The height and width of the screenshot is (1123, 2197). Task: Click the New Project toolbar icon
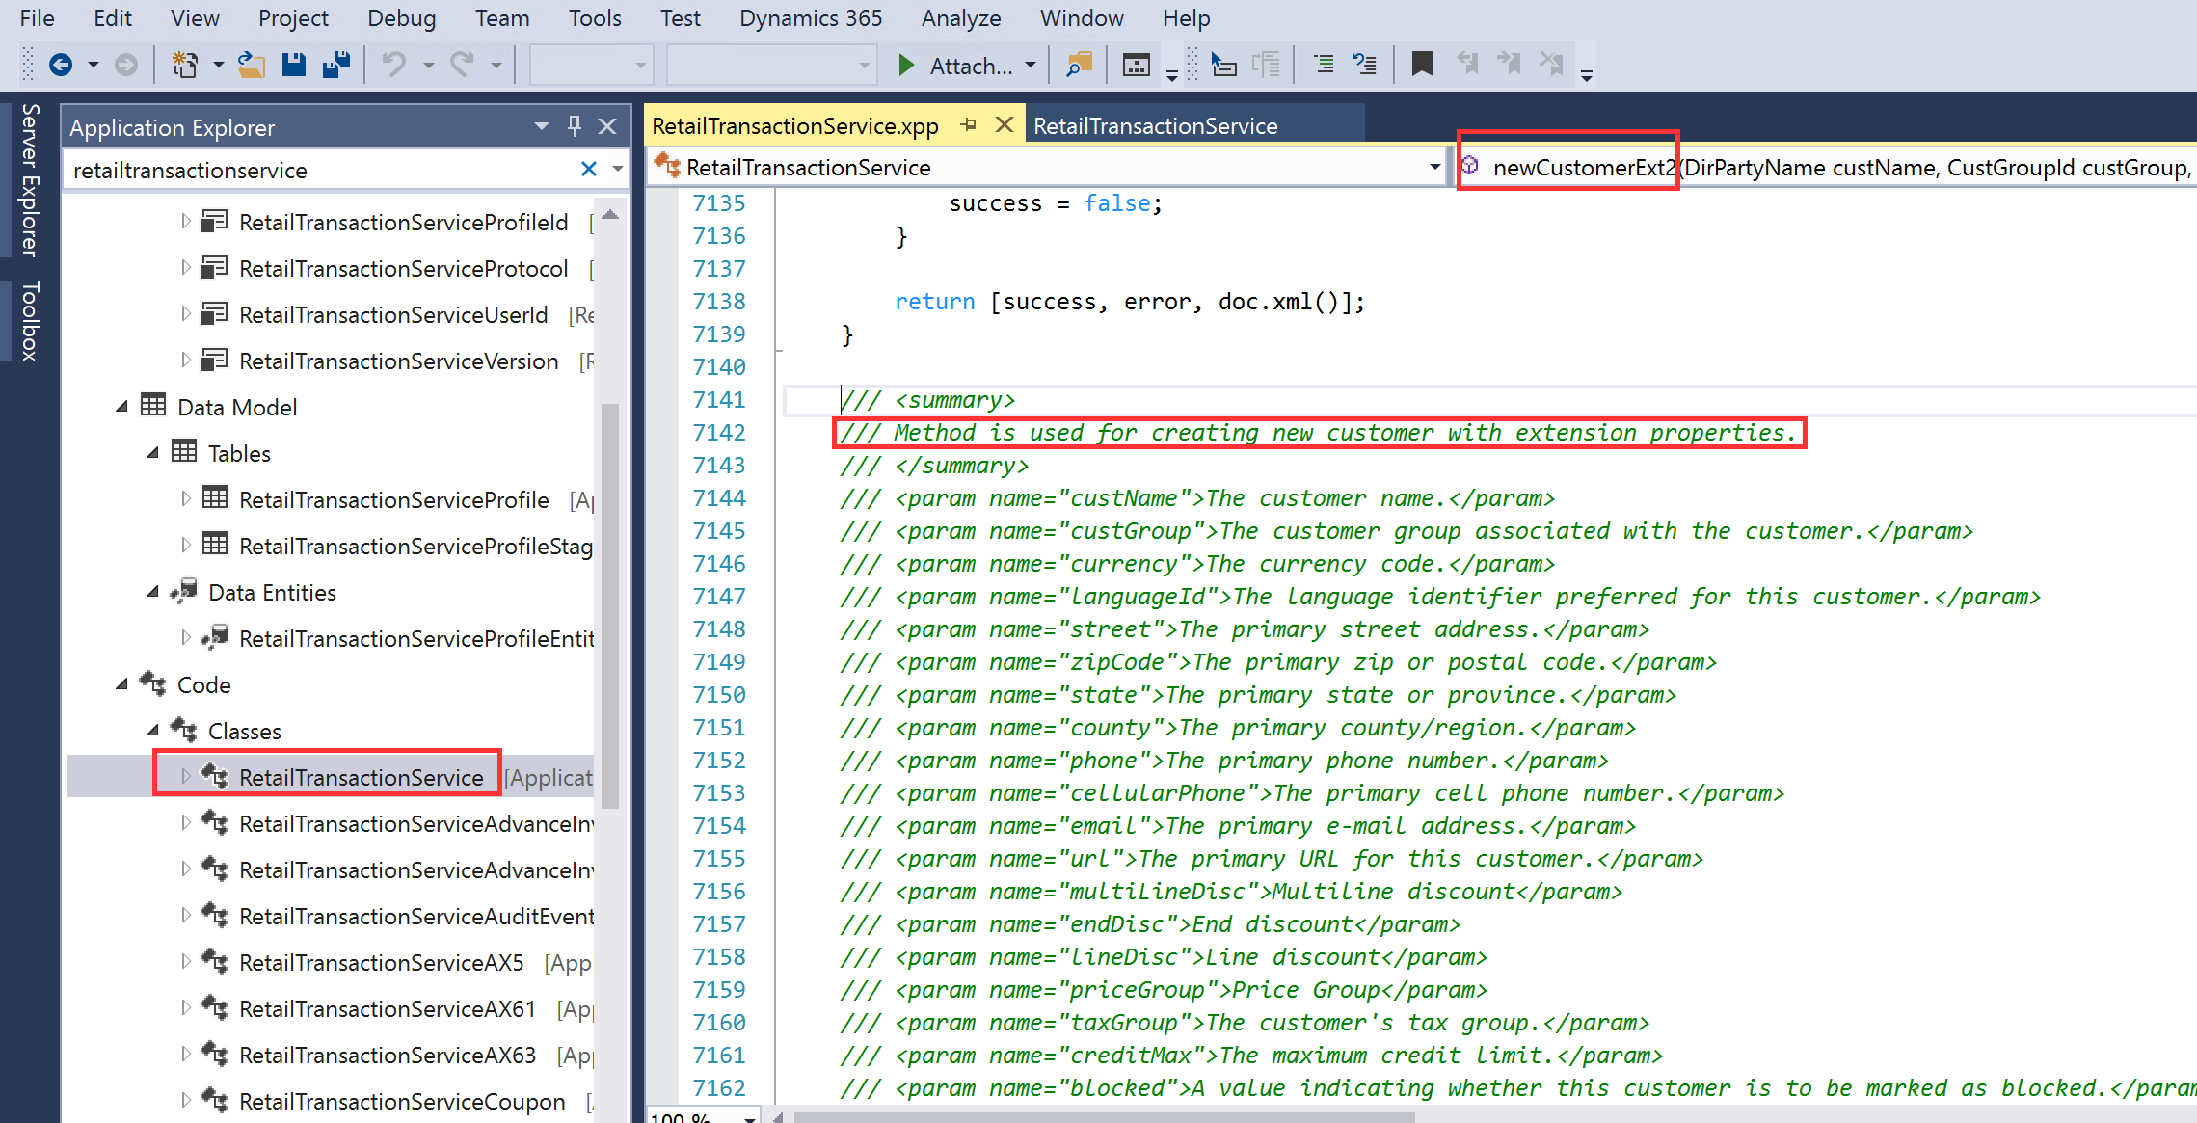(183, 65)
